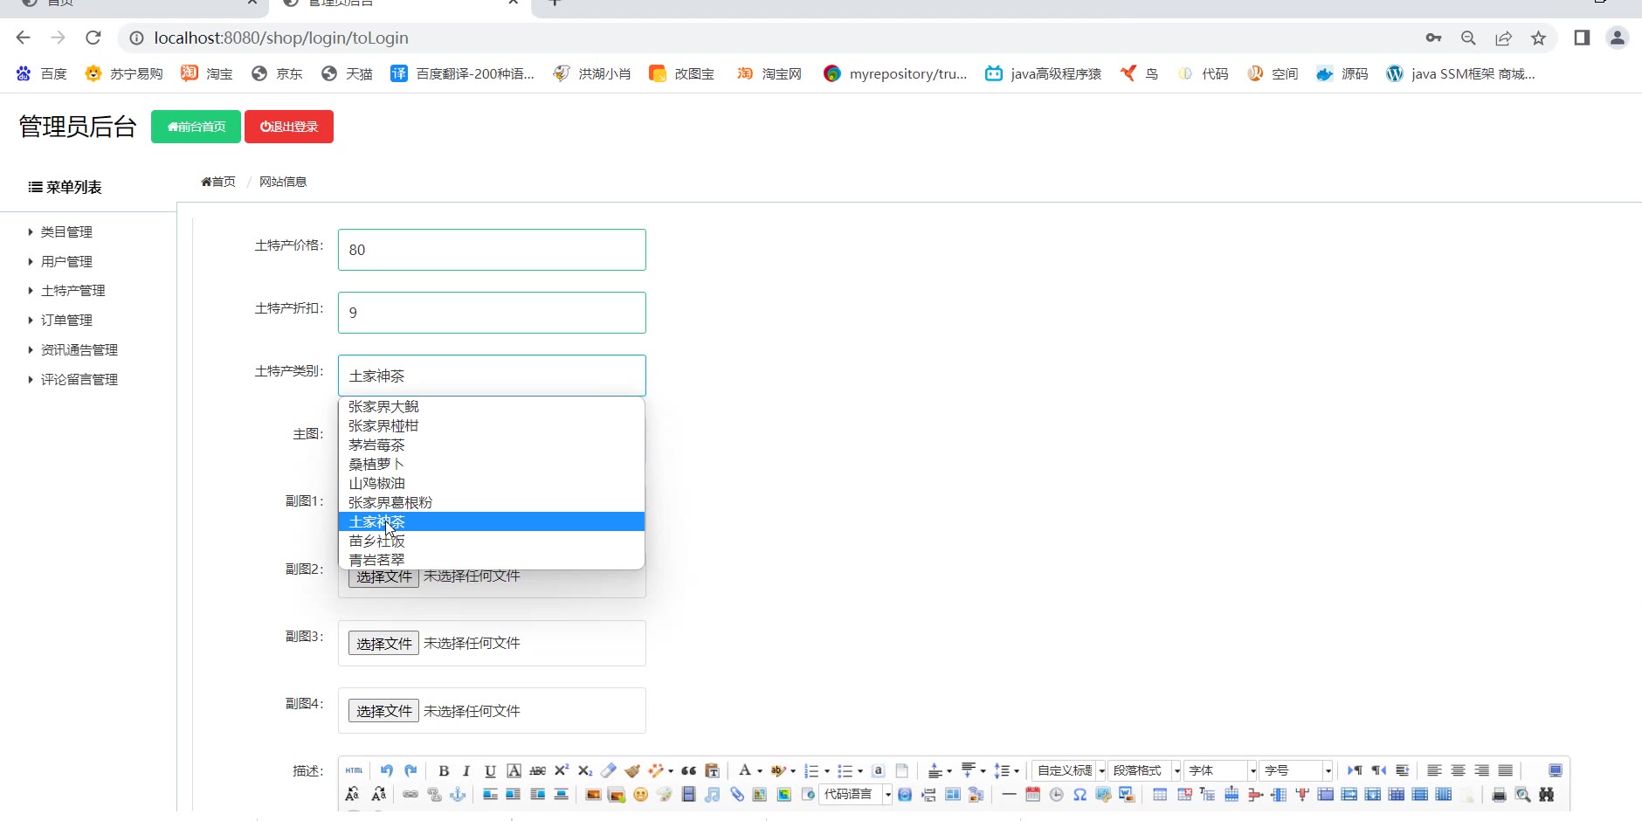Image resolution: width=1642 pixels, height=821 pixels.
Task: Open the 首页 breadcrumb link
Action: click(x=218, y=182)
